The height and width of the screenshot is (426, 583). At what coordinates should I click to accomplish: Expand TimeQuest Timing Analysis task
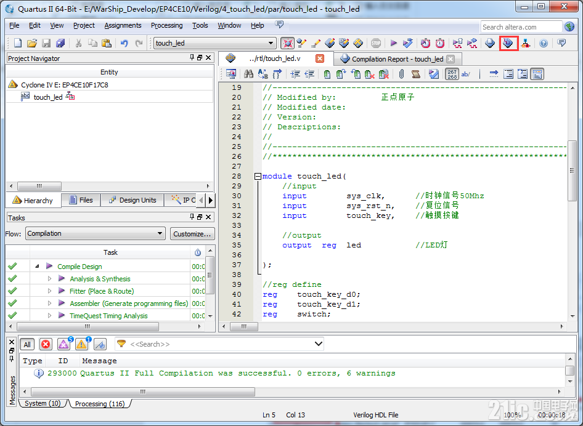click(x=49, y=315)
